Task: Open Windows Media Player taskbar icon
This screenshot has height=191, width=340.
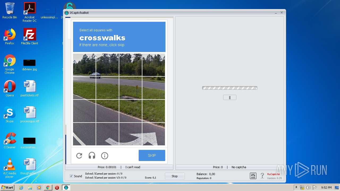Action: click(39, 188)
